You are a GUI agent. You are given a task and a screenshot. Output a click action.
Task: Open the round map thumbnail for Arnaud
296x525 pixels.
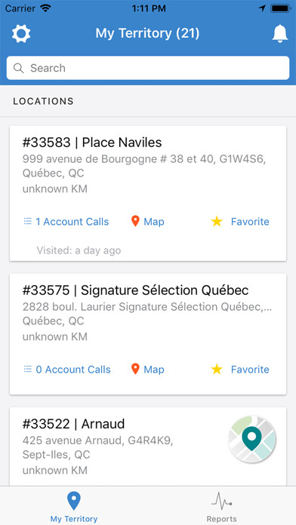tap(252, 439)
